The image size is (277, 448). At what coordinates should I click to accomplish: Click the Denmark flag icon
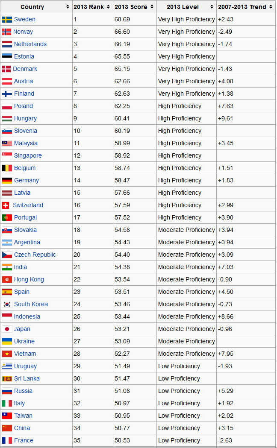click(6, 69)
